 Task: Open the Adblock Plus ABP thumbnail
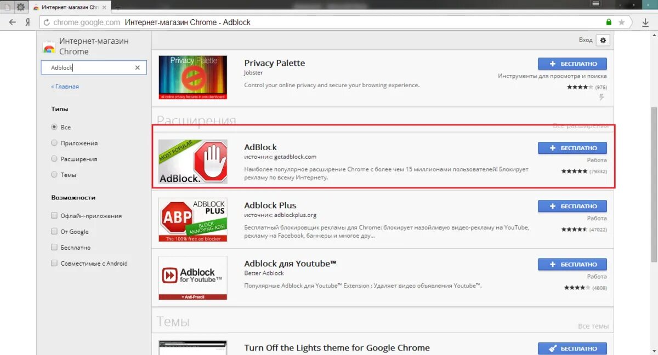click(x=192, y=220)
